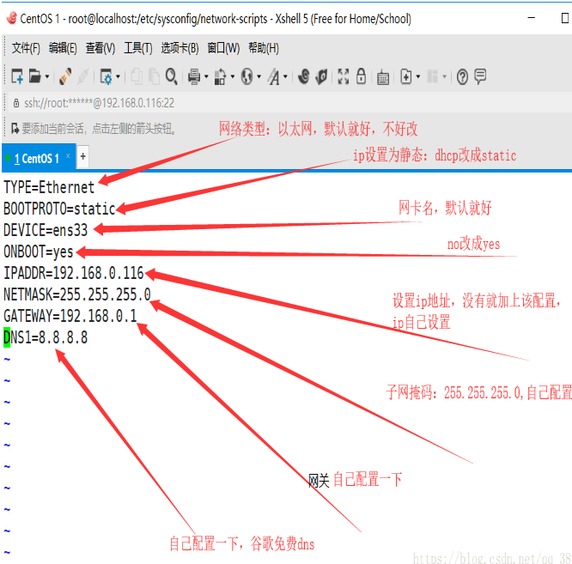Expand the Print dropdown arrow

click(x=206, y=77)
